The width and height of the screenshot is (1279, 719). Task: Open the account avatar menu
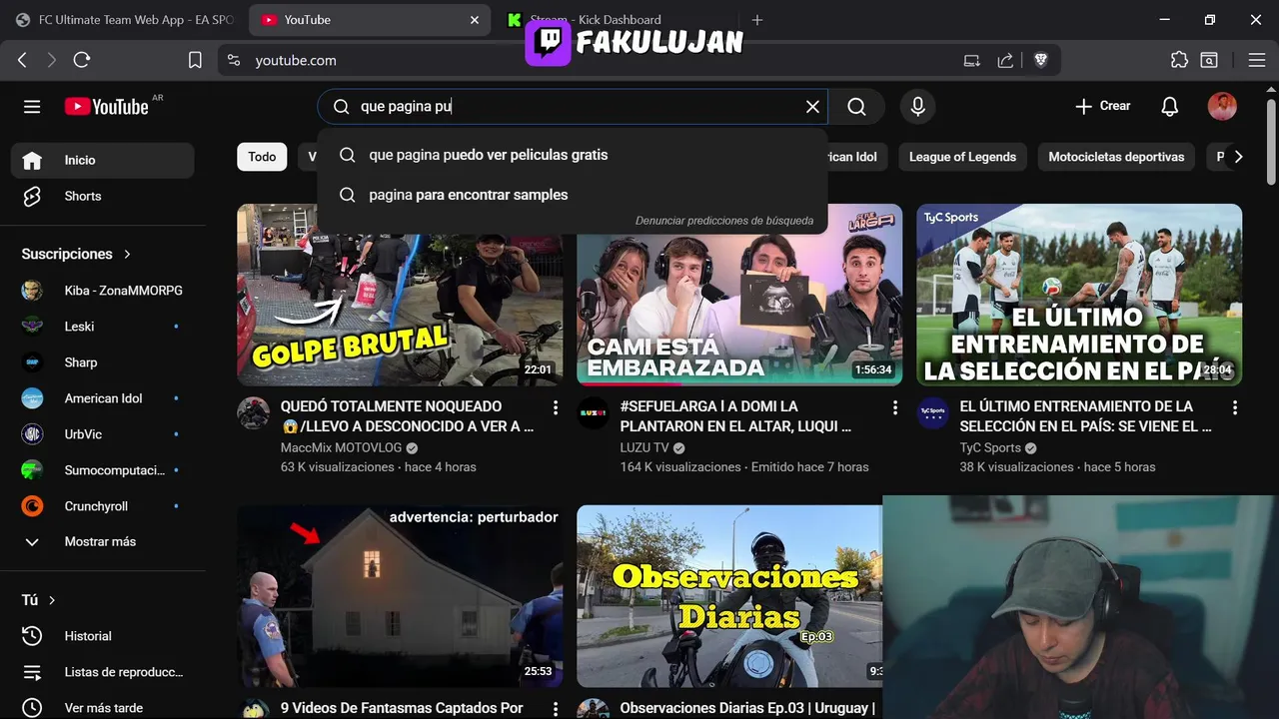(x=1222, y=106)
